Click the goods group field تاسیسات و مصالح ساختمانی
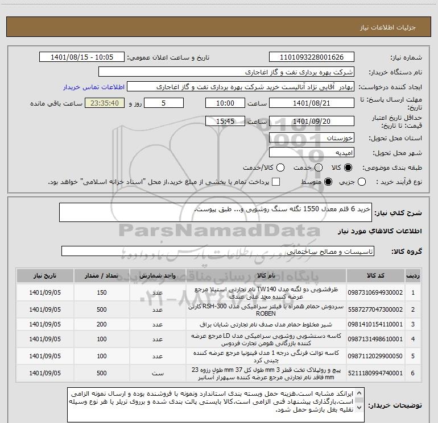This screenshot has height=423, width=438. tap(218, 251)
